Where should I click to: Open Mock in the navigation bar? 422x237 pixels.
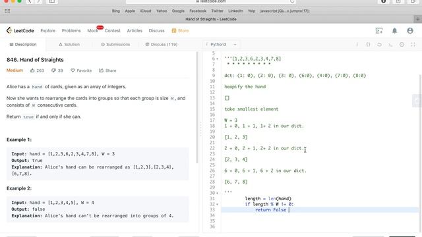click(x=92, y=31)
